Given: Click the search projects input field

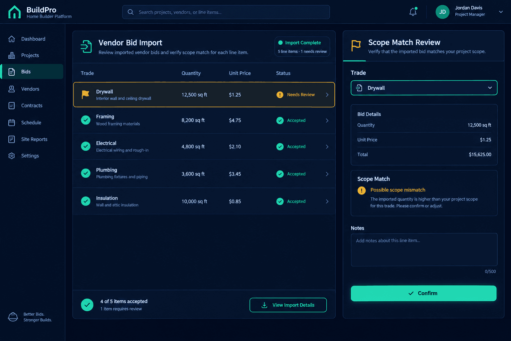Looking at the screenshot, I should click(226, 12).
